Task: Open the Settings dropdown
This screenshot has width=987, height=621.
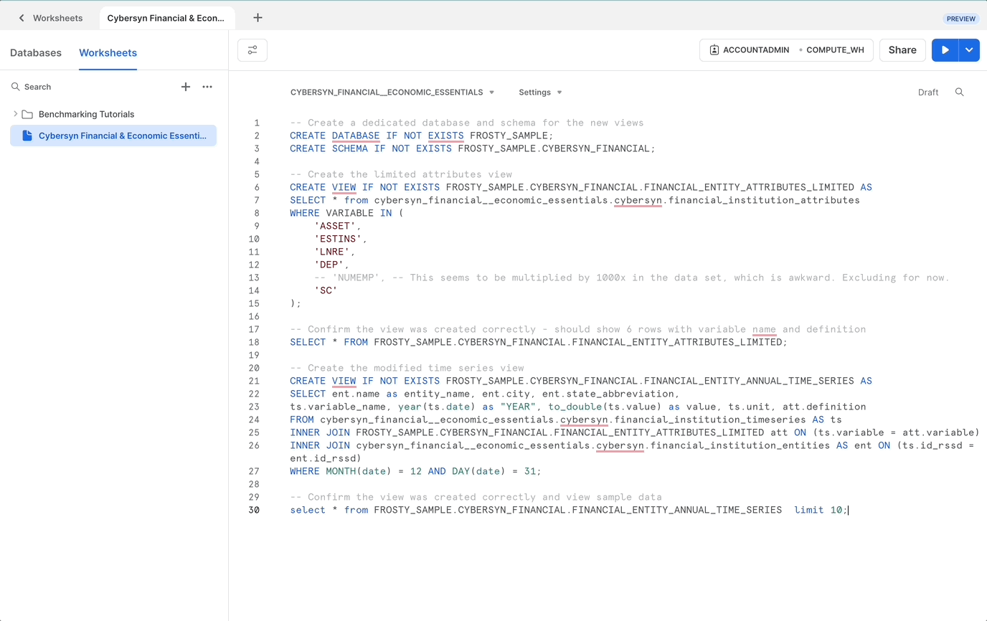Action: [541, 92]
